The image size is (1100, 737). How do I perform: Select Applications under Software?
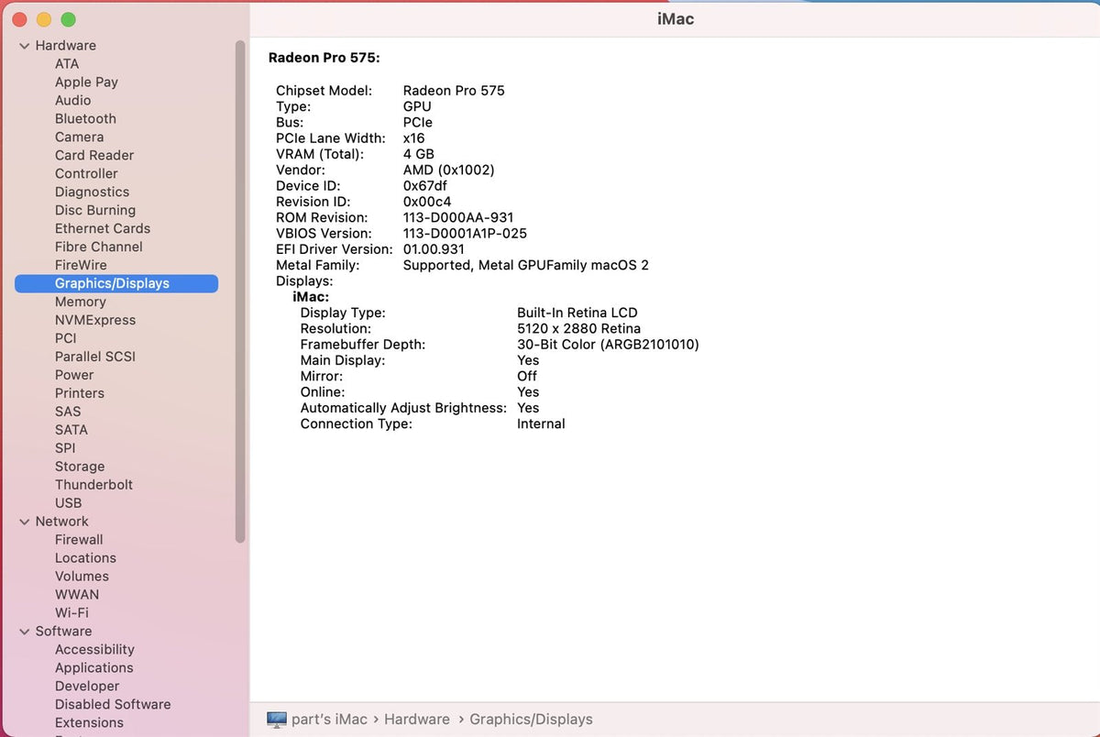click(94, 667)
